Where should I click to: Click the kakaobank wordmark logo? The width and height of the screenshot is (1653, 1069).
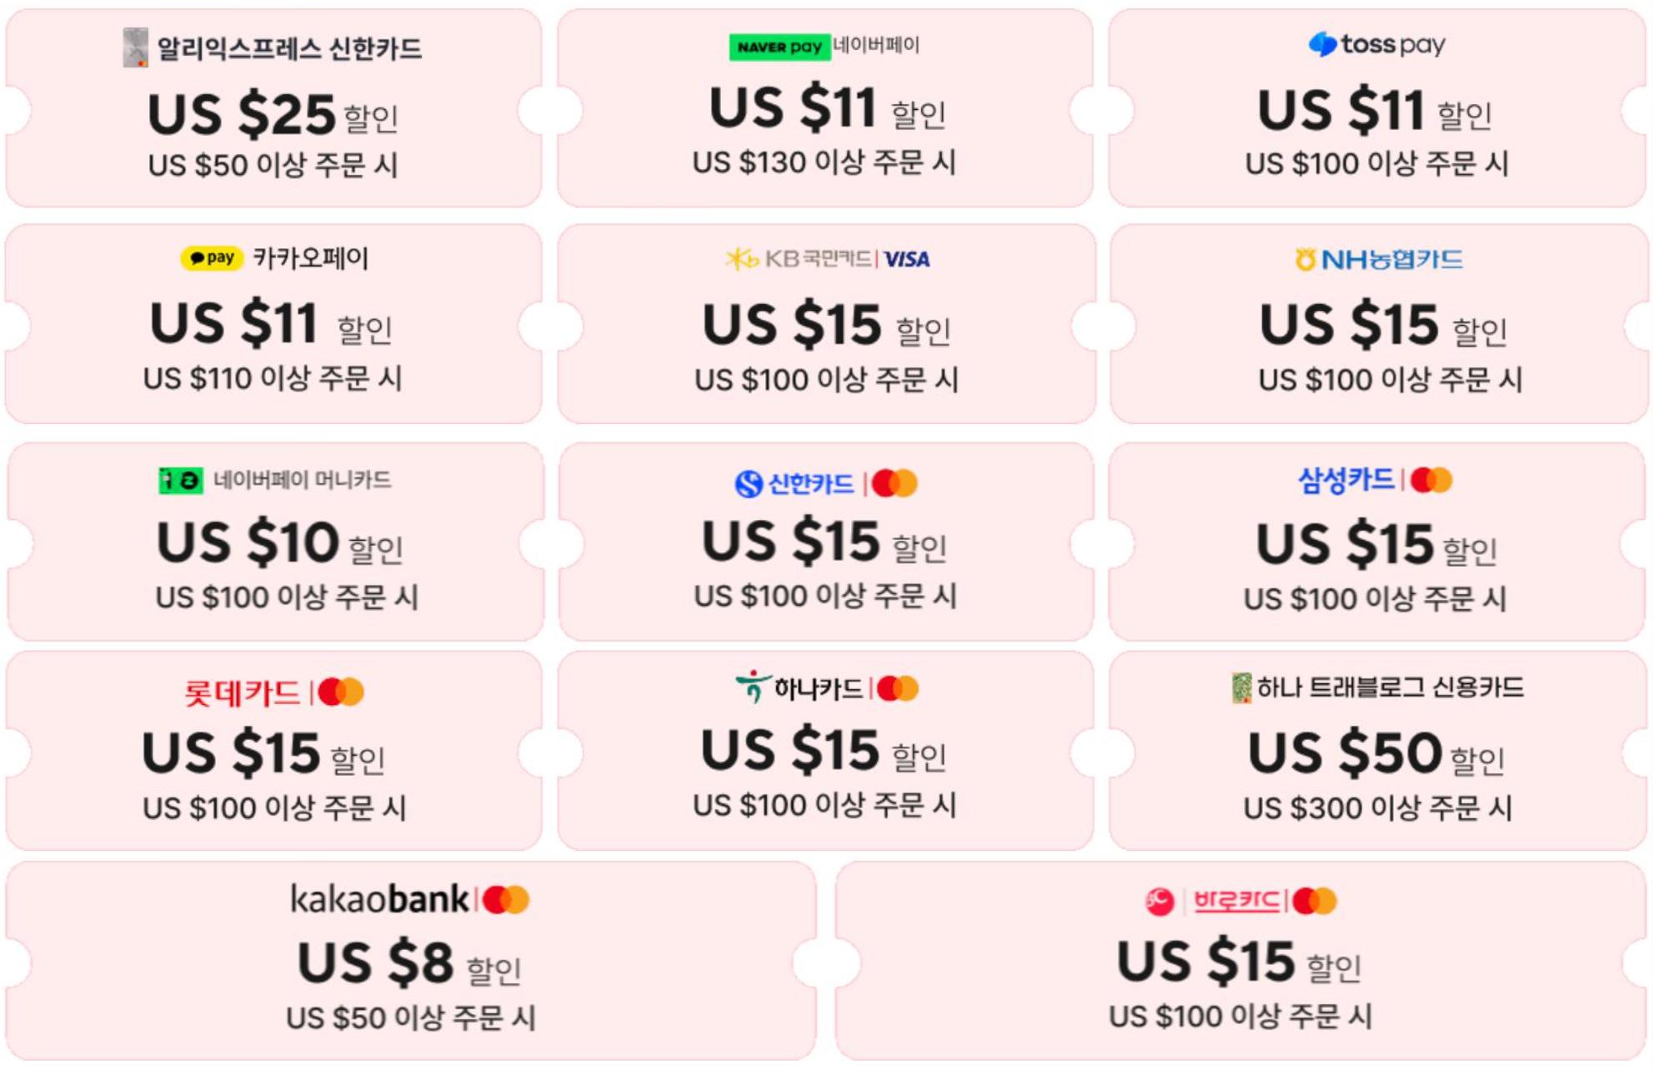click(x=379, y=899)
